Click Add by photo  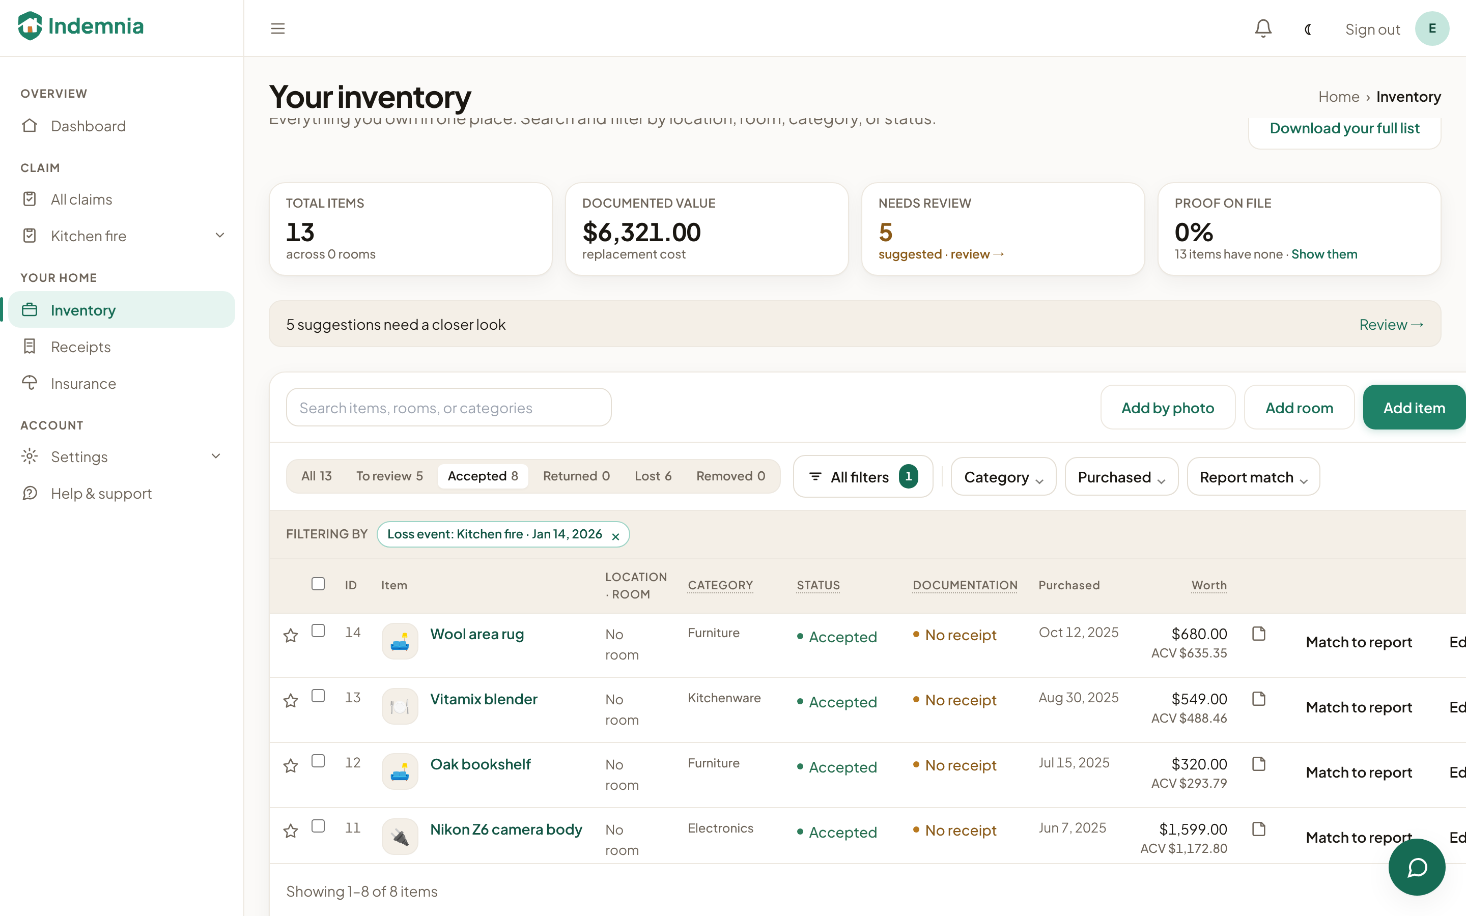click(x=1167, y=408)
